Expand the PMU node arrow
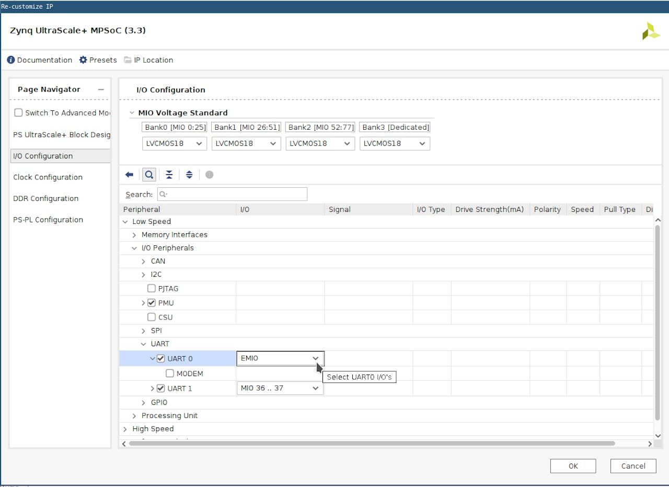Viewport: 669px width, 487px height. point(144,303)
